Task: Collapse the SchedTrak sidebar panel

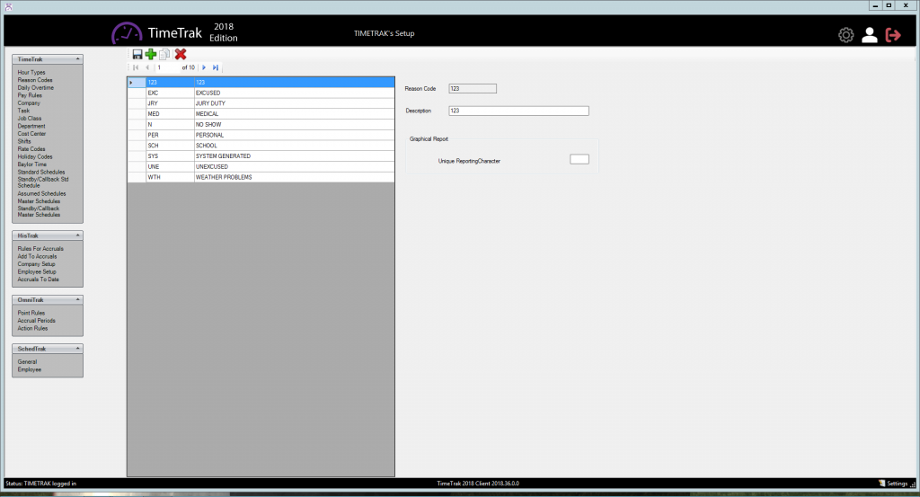Action: 77,349
